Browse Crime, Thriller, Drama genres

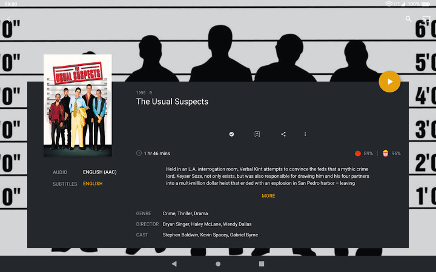point(185,213)
